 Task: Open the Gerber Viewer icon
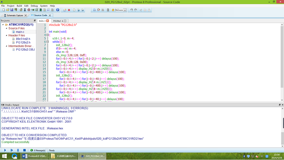pyautogui.click(x=37, y=10)
